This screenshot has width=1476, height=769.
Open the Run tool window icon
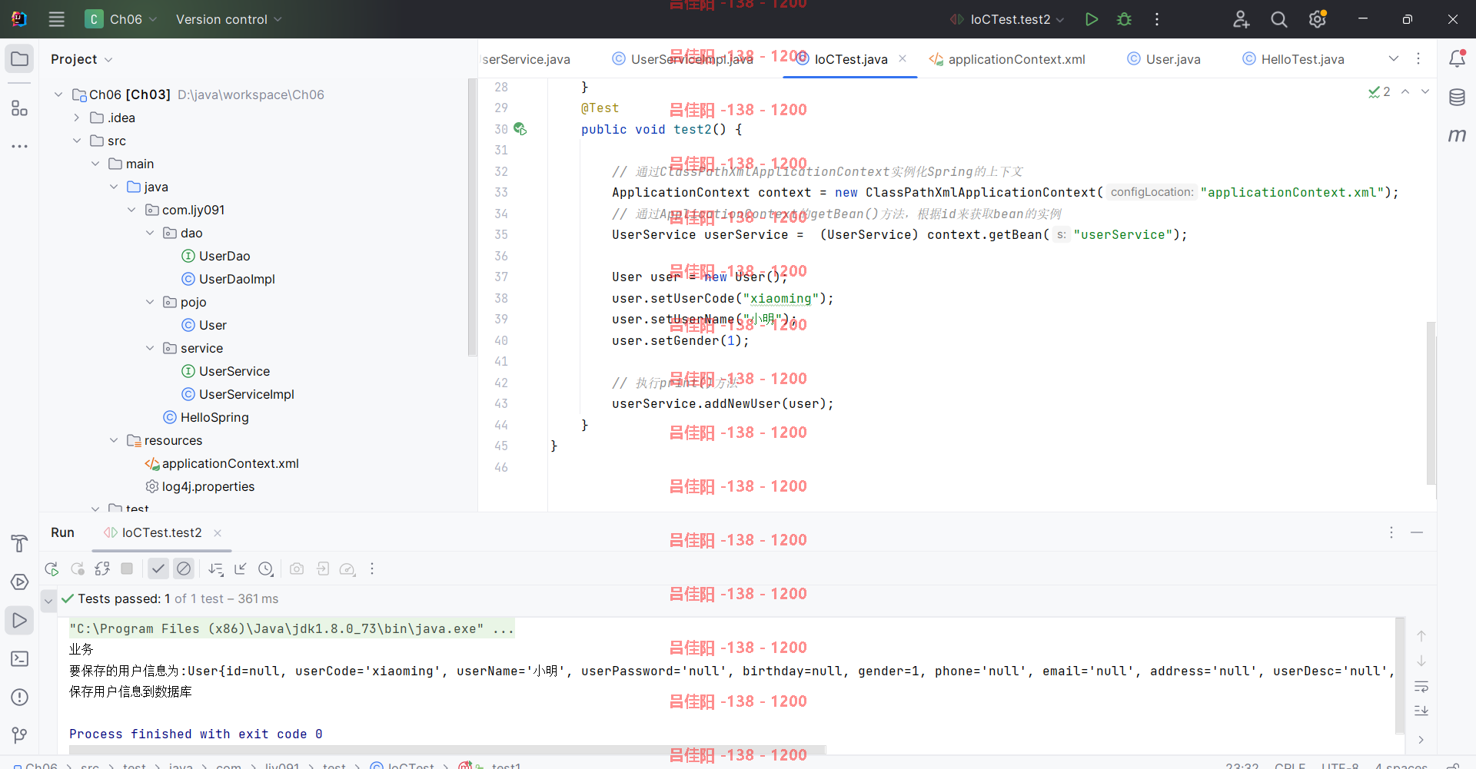pyautogui.click(x=19, y=621)
